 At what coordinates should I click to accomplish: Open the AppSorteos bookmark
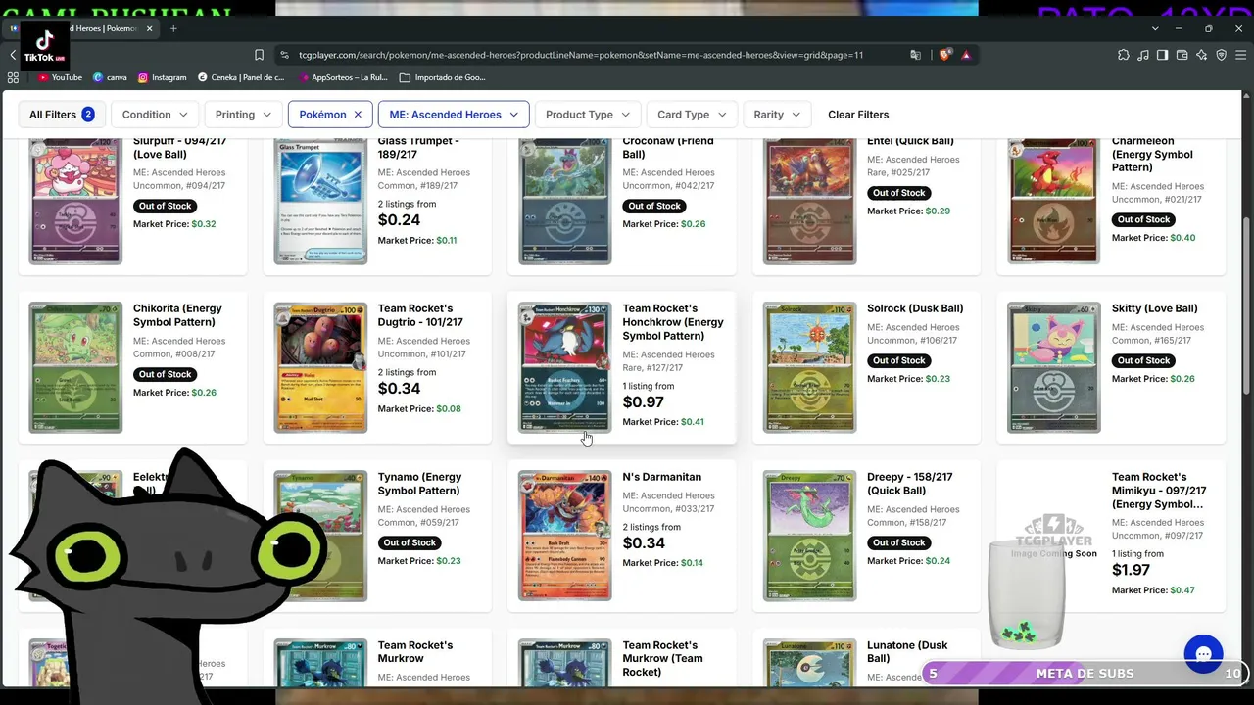click(342, 77)
